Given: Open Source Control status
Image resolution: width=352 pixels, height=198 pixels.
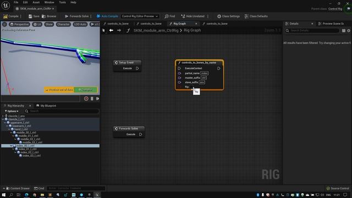Looking at the screenshot, I should (x=338, y=188).
